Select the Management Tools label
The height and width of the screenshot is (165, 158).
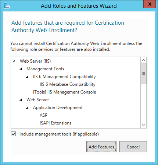click(x=45, y=69)
